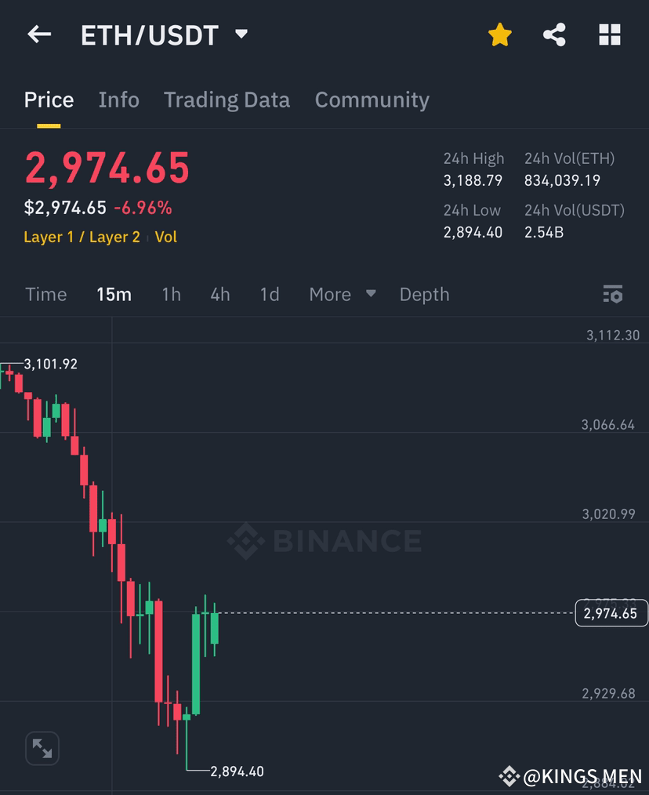Switch to the 4h interval
The width and height of the screenshot is (649, 795).
click(219, 294)
